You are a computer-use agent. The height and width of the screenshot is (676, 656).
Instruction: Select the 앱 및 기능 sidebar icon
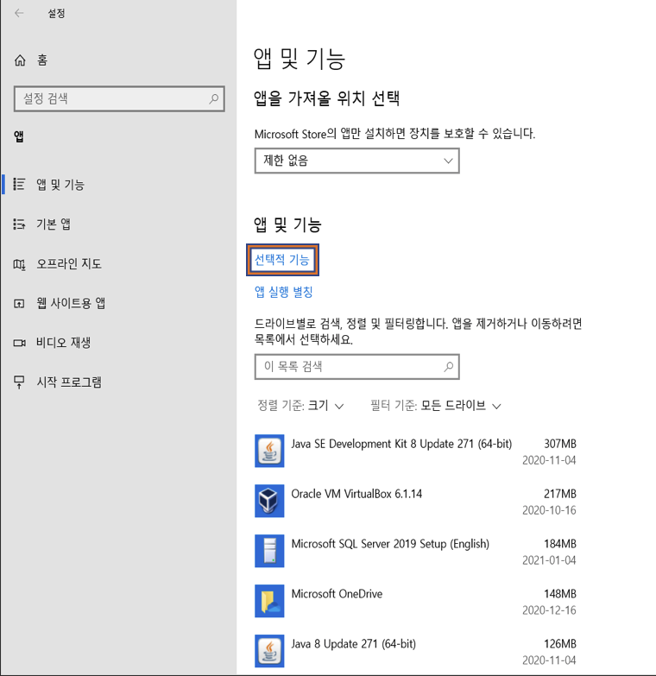[x=19, y=184]
